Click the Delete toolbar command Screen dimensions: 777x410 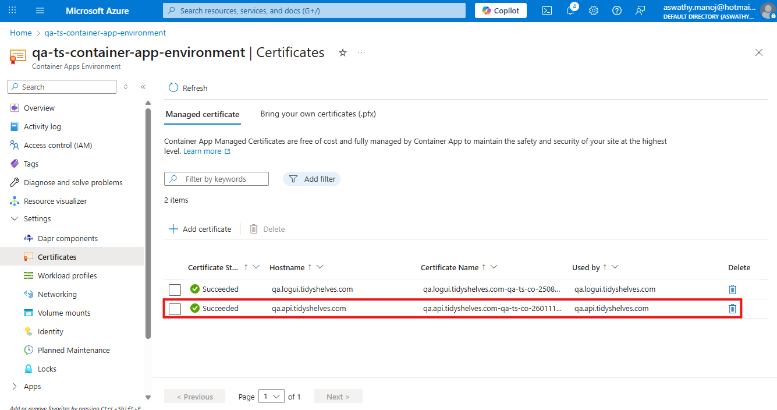click(267, 229)
